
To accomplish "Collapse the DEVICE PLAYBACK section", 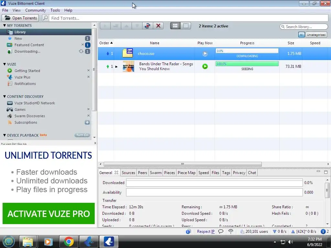I will (5, 135).
